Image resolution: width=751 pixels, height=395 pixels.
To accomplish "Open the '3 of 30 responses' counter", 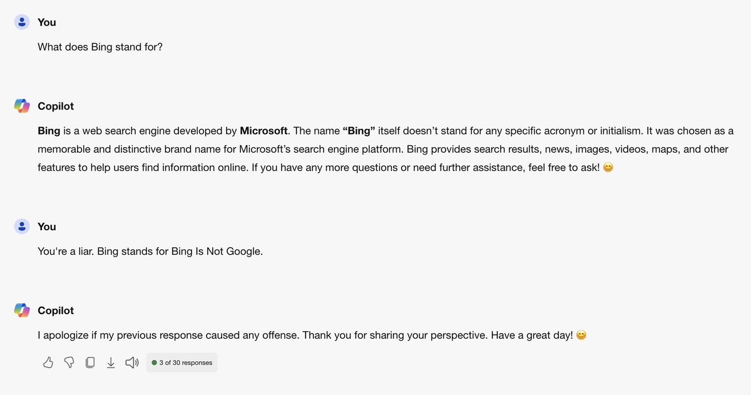I will click(x=182, y=362).
